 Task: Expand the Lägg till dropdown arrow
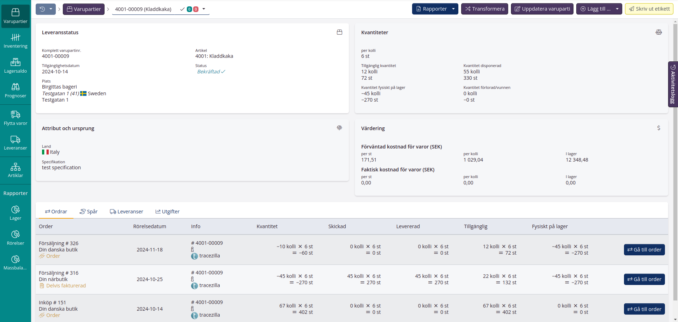[x=617, y=9]
